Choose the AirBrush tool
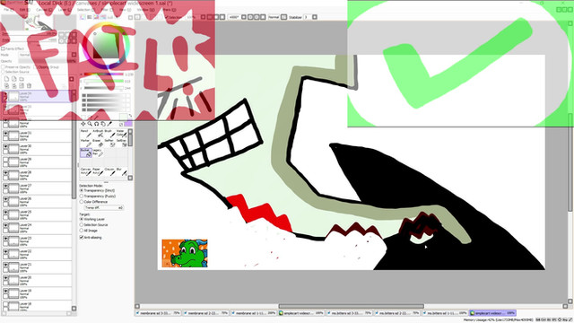The height and width of the screenshot is (323, 574). (x=98, y=134)
